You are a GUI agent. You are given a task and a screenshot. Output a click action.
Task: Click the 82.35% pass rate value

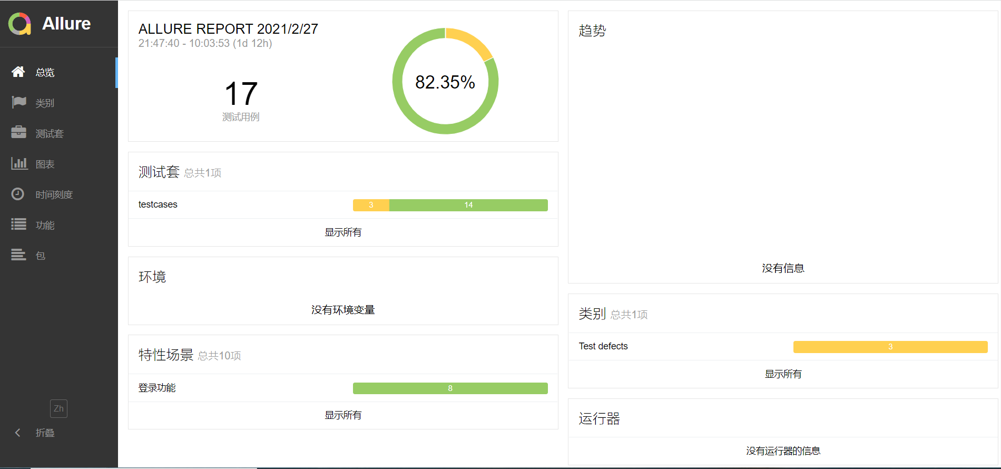pos(445,82)
